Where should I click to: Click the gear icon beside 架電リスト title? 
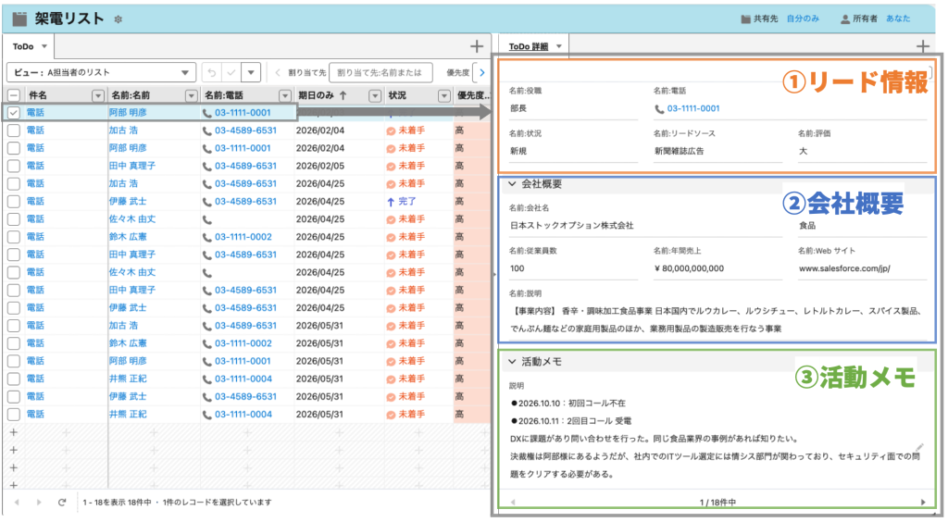(x=118, y=19)
